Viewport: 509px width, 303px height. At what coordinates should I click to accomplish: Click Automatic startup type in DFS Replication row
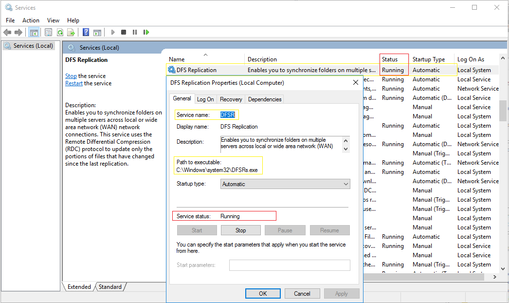[x=426, y=70]
